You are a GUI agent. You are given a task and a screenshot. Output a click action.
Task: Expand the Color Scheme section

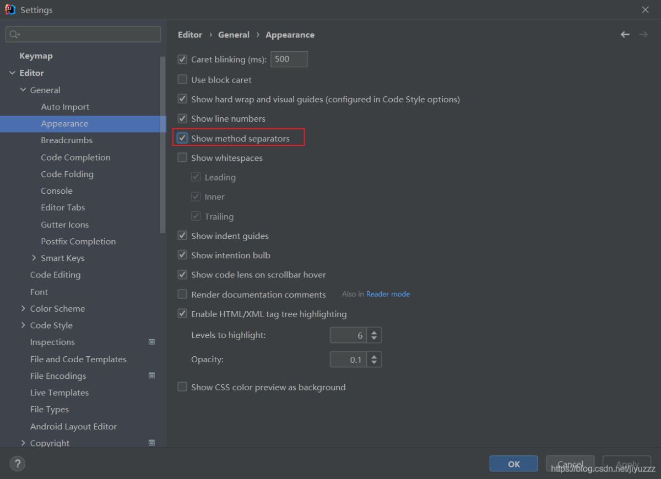(x=23, y=308)
